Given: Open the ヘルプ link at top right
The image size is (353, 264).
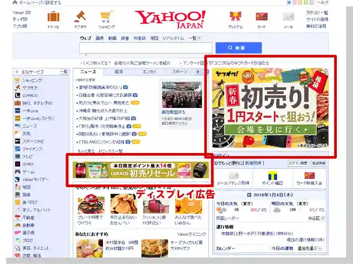Looking at the screenshot, I should click(323, 2).
